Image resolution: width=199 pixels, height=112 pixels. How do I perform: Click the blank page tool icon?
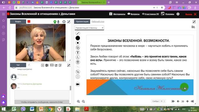pos(78,77)
